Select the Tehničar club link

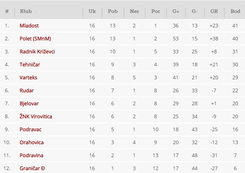(30, 65)
